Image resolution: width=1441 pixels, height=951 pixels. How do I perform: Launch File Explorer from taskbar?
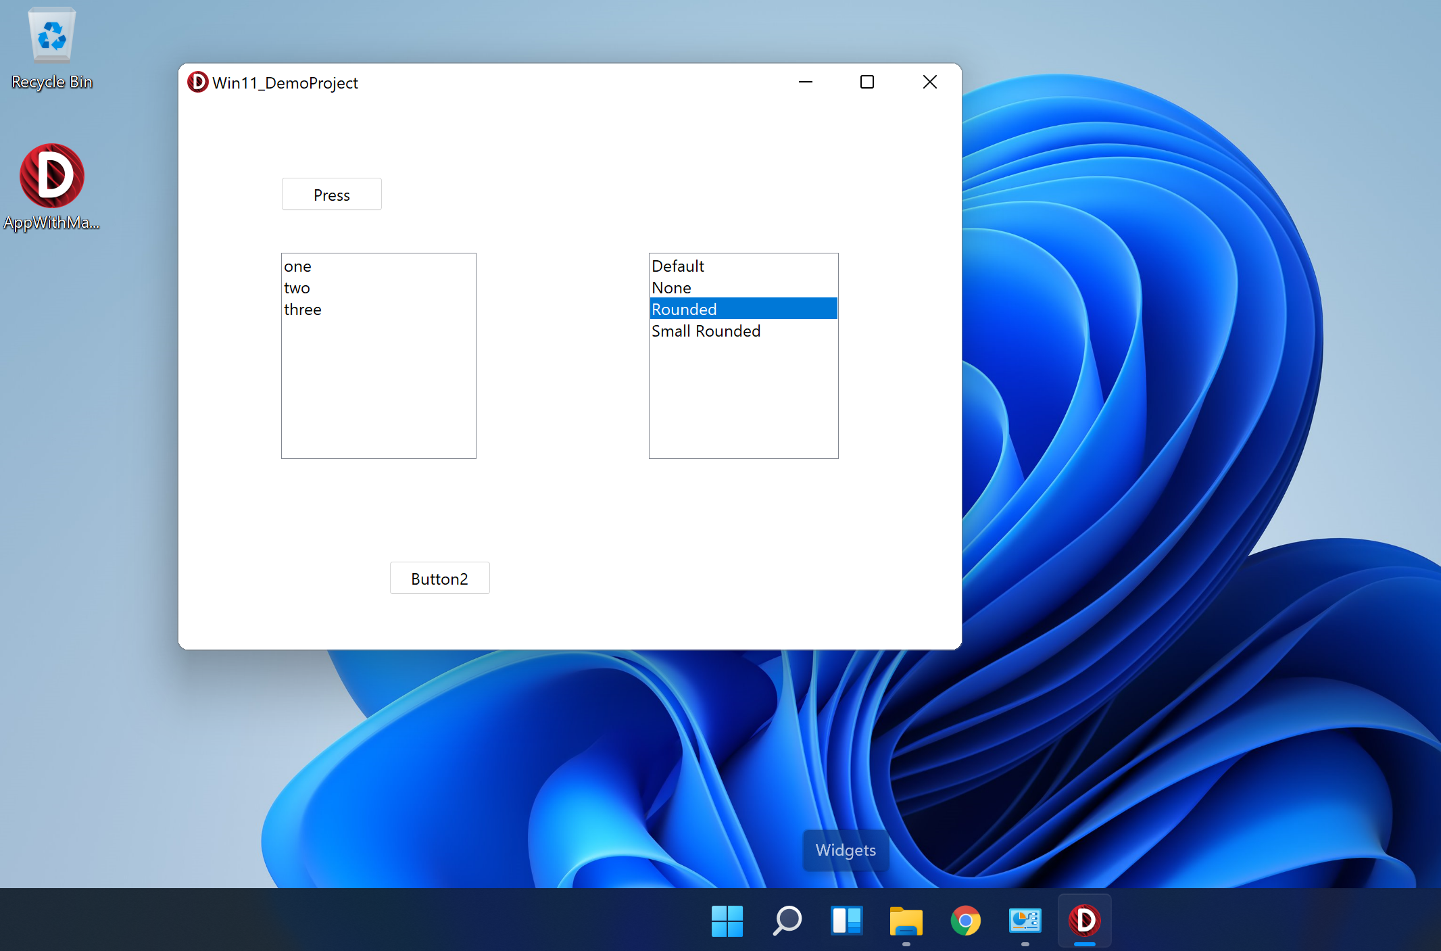[906, 921]
